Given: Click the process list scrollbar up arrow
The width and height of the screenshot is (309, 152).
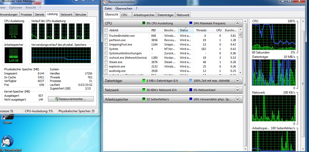Looking at the screenshot, I should tap(240, 30).
